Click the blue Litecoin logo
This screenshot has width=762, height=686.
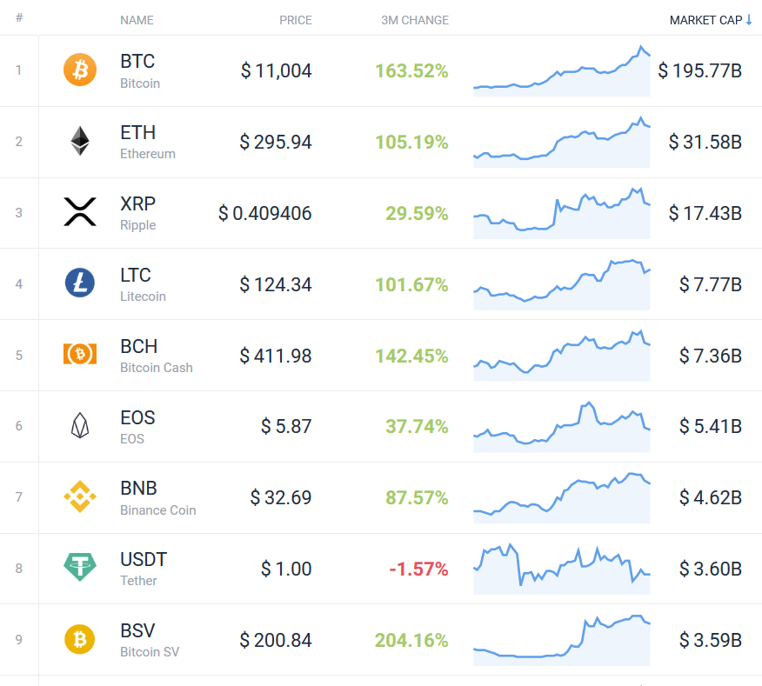80,283
